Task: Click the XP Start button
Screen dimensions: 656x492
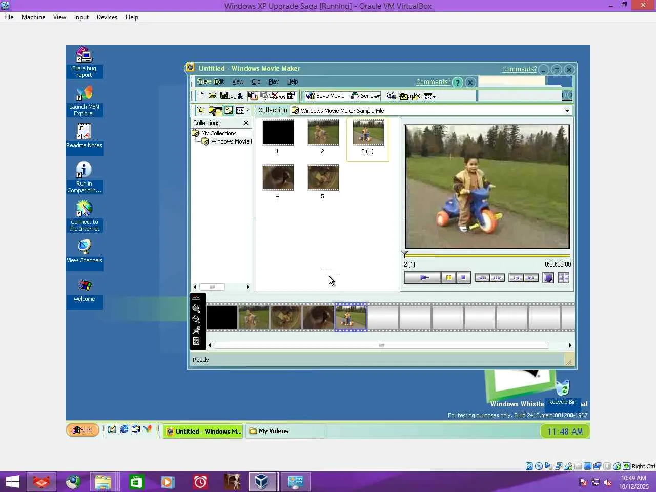Action: pos(83,430)
